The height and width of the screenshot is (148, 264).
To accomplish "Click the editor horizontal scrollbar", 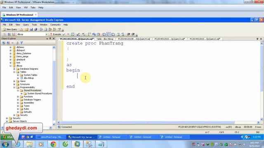I will 158,123.
